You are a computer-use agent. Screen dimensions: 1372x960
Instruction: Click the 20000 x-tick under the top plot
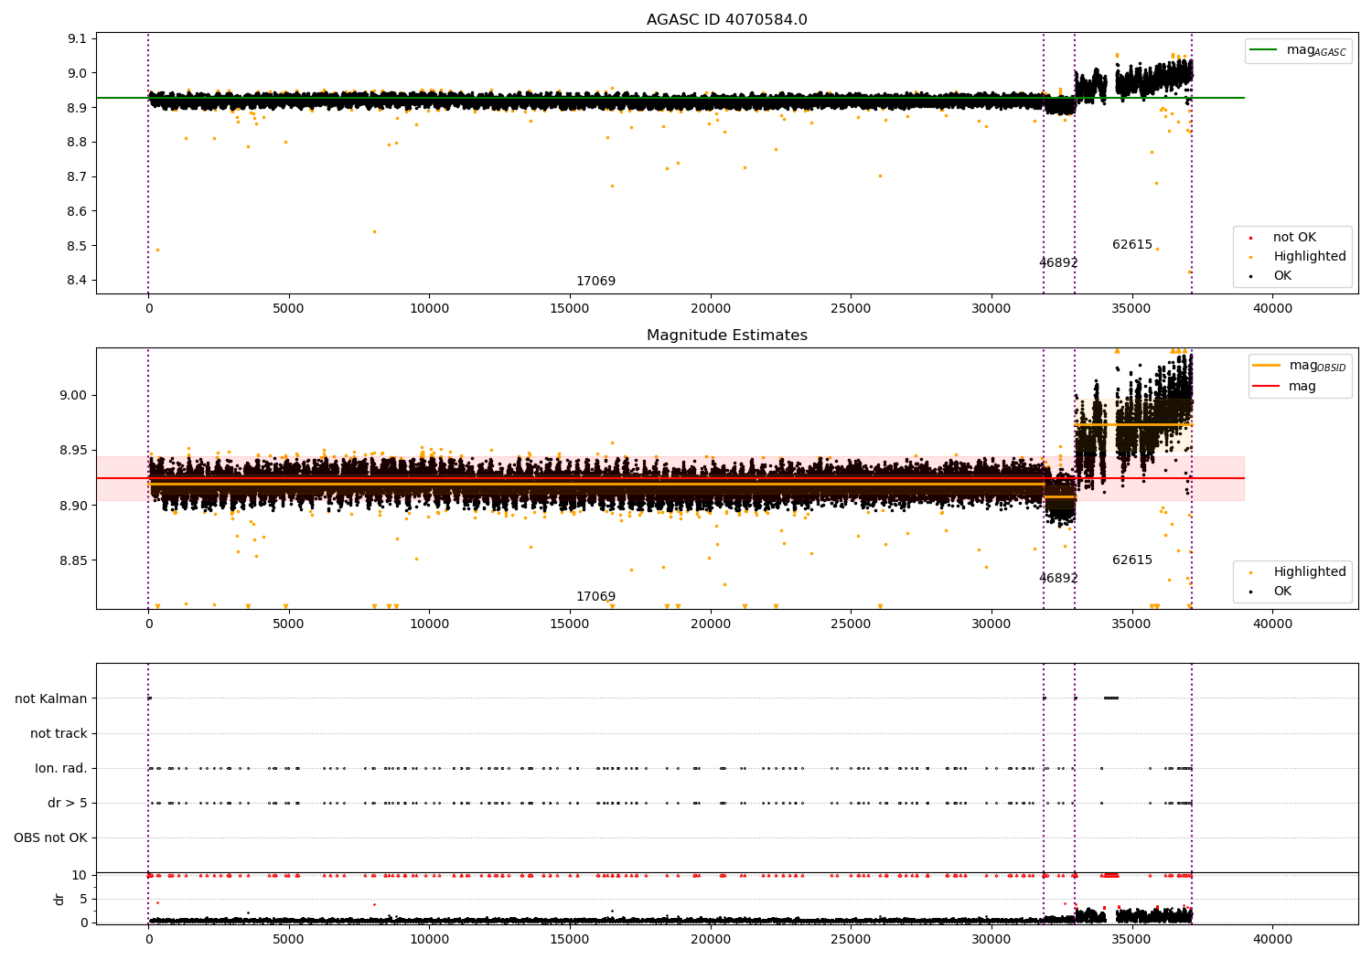click(710, 309)
